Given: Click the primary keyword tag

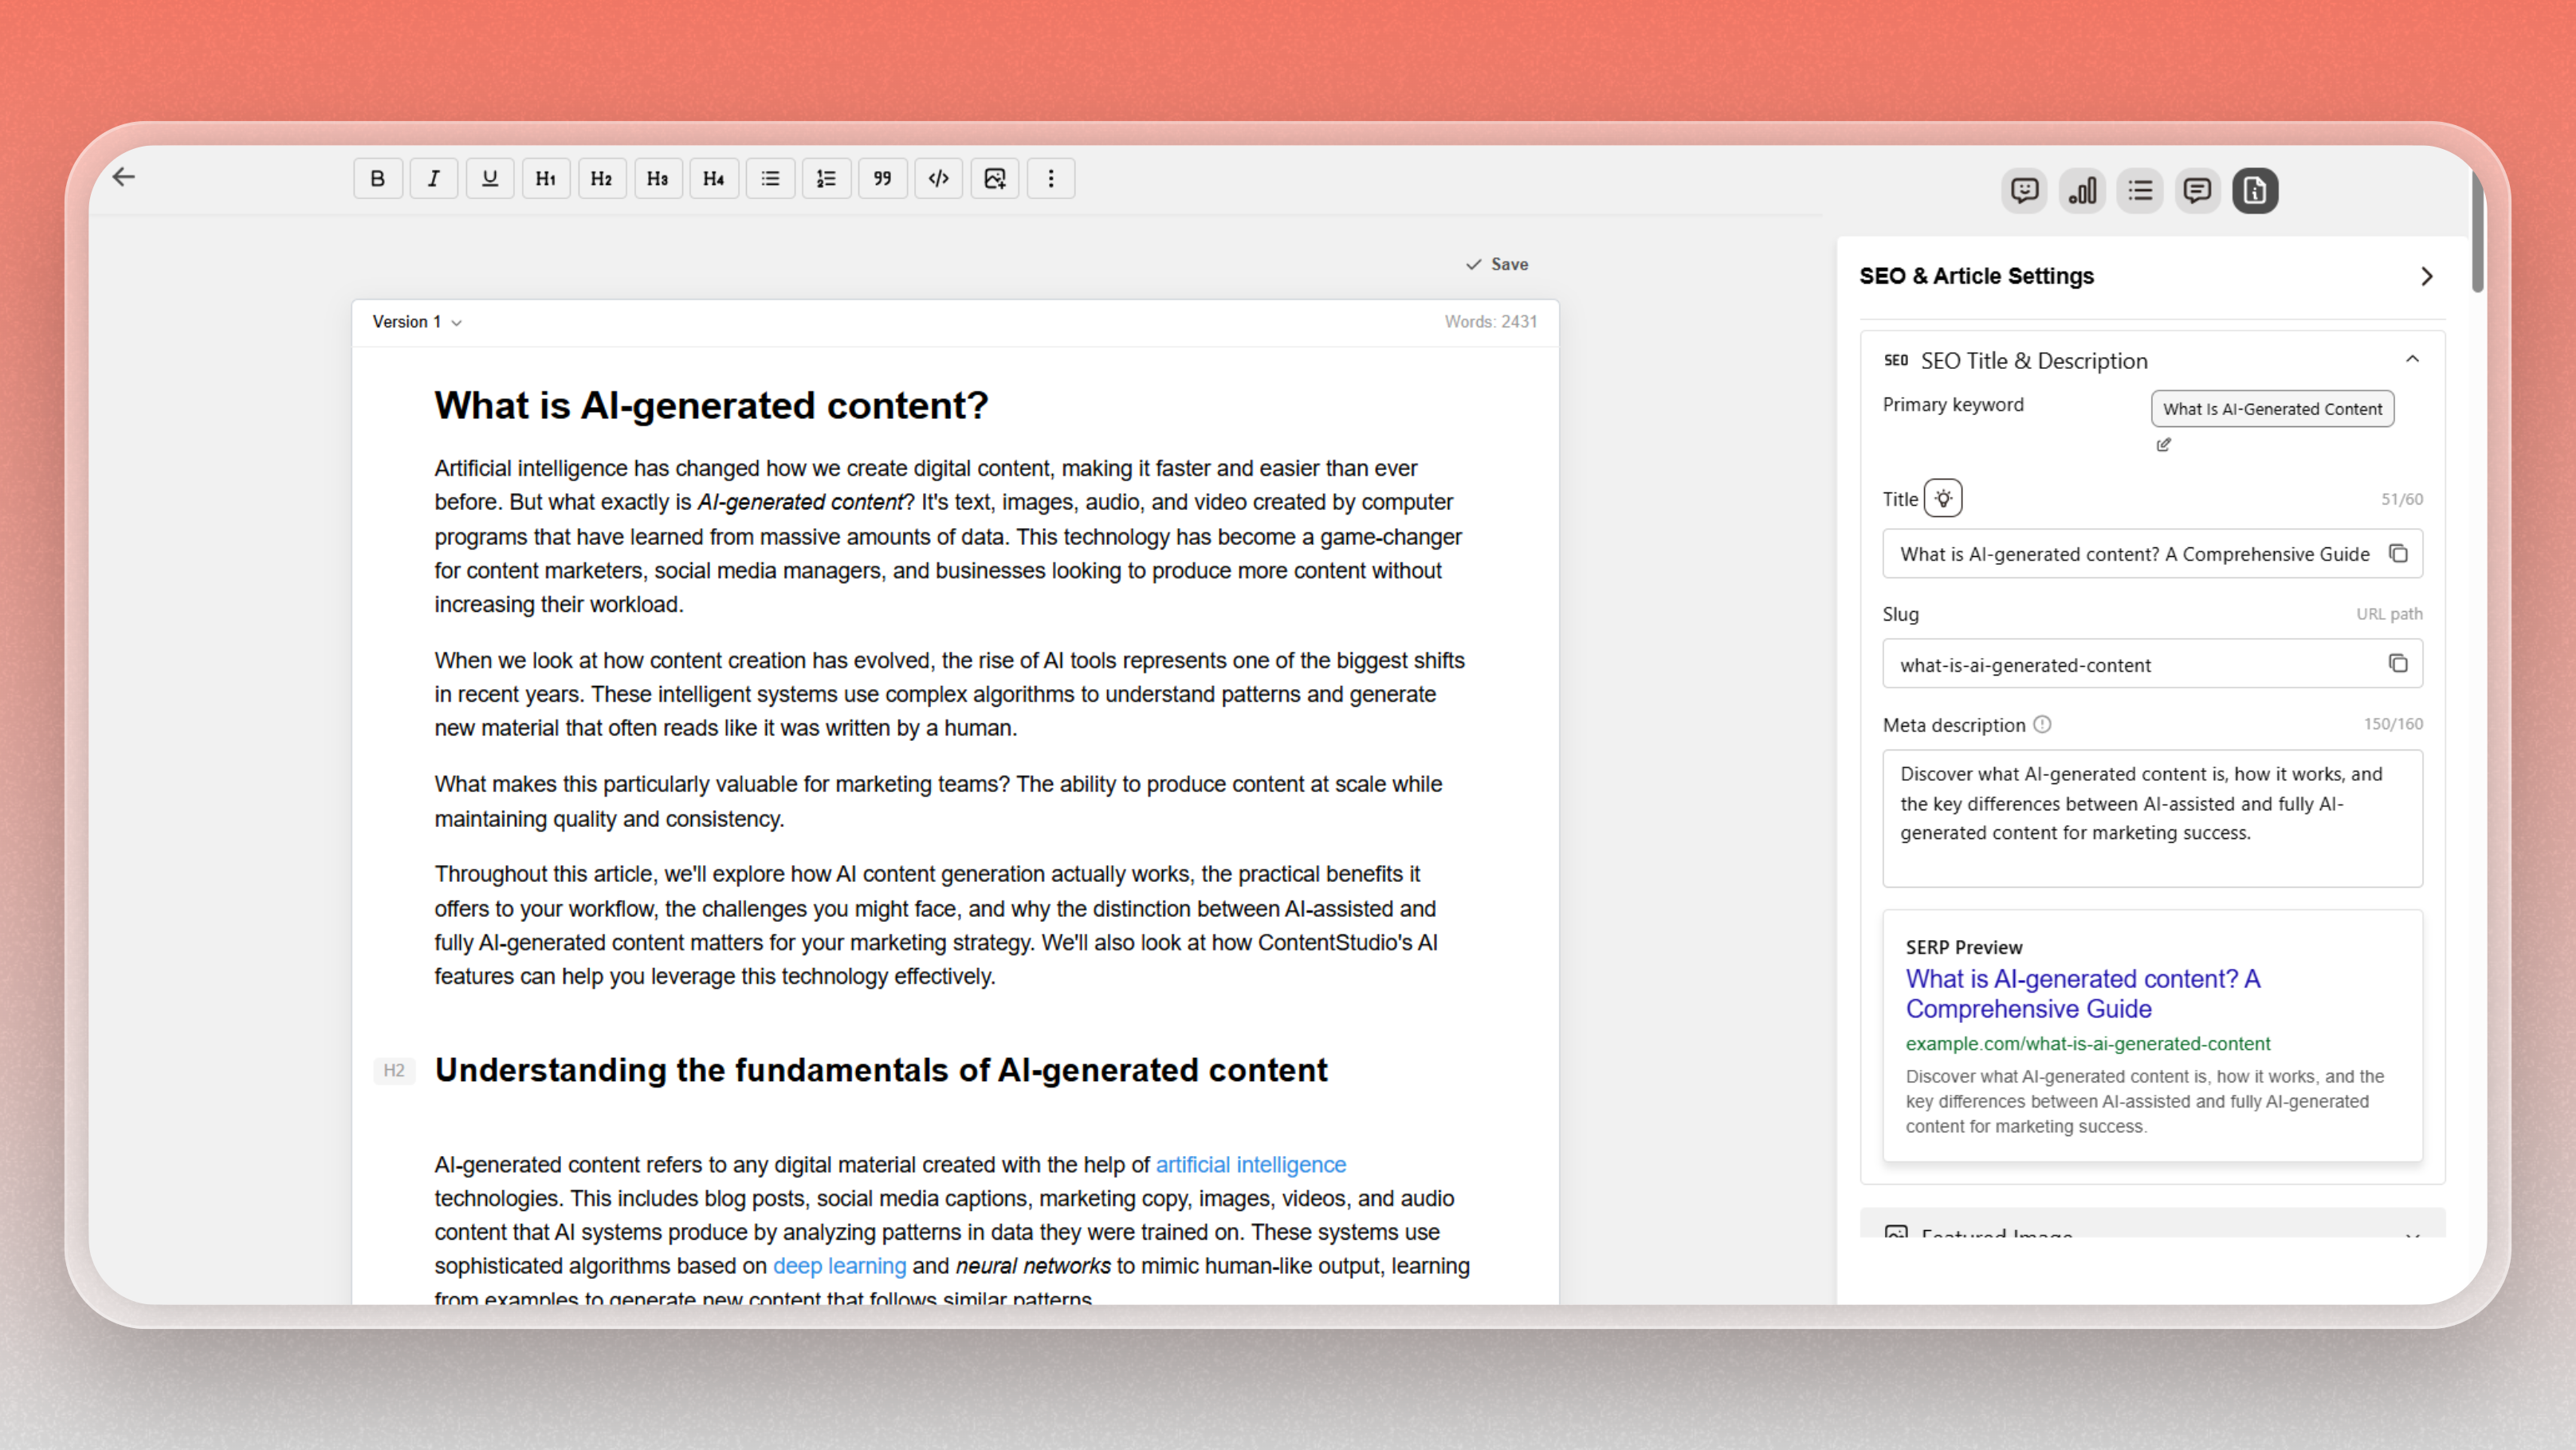Looking at the screenshot, I should pyautogui.click(x=2272, y=409).
